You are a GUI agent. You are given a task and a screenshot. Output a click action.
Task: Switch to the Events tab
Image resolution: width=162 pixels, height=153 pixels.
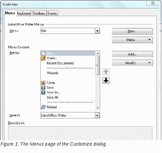(52, 13)
